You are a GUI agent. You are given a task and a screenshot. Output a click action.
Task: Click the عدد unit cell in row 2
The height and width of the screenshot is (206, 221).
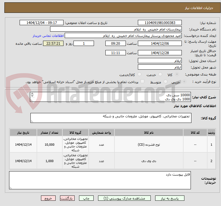click(102, 161)
